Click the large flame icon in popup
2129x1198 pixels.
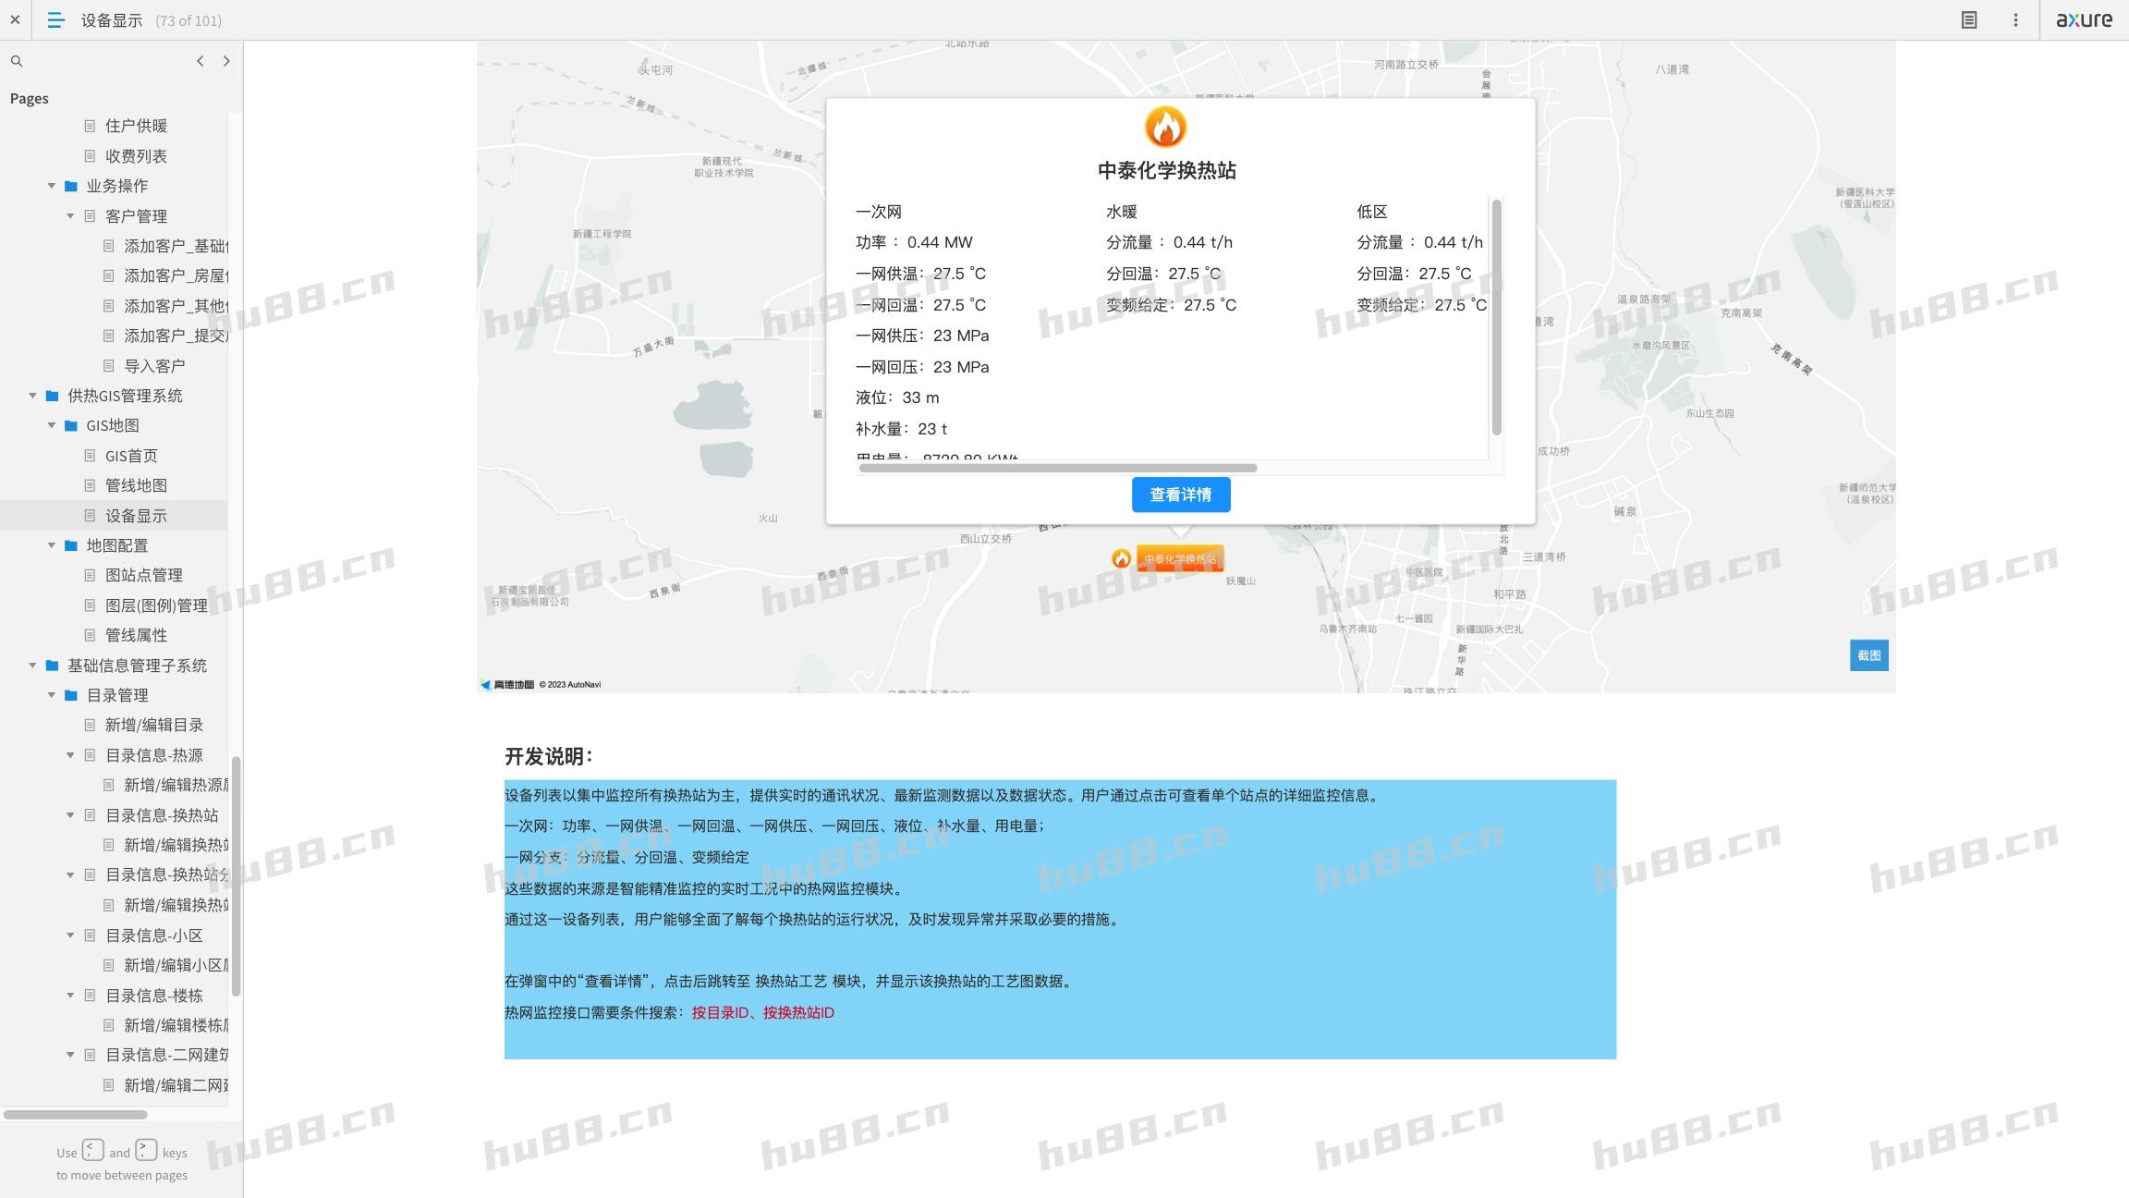(1165, 127)
